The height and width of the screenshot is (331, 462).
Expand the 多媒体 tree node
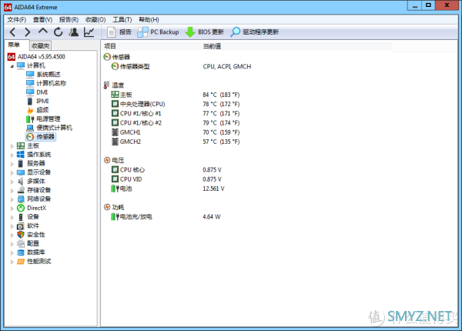[12, 182]
